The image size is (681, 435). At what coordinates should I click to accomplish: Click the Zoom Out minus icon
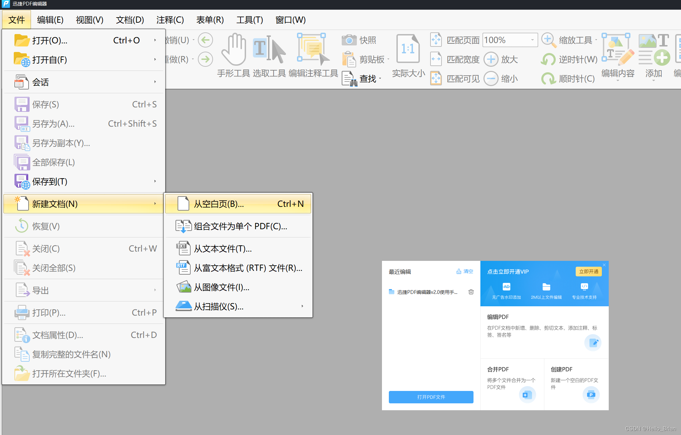491,78
